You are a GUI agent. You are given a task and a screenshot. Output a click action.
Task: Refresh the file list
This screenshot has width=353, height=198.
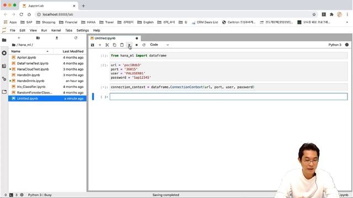pyautogui.click(x=76, y=38)
